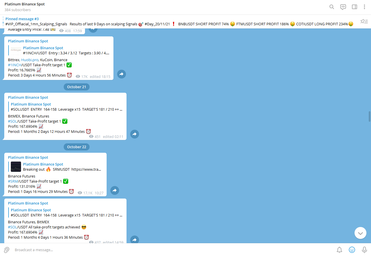Open Pinned message #3
The image size is (371, 256).
(179, 21)
